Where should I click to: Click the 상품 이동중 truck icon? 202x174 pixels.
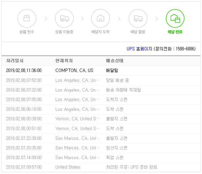(64, 18)
